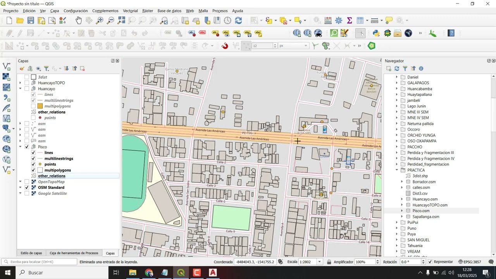The image size is (496, 279).
Task: Open the processing toolbox gear icon
Action: (x=339, y=21)
